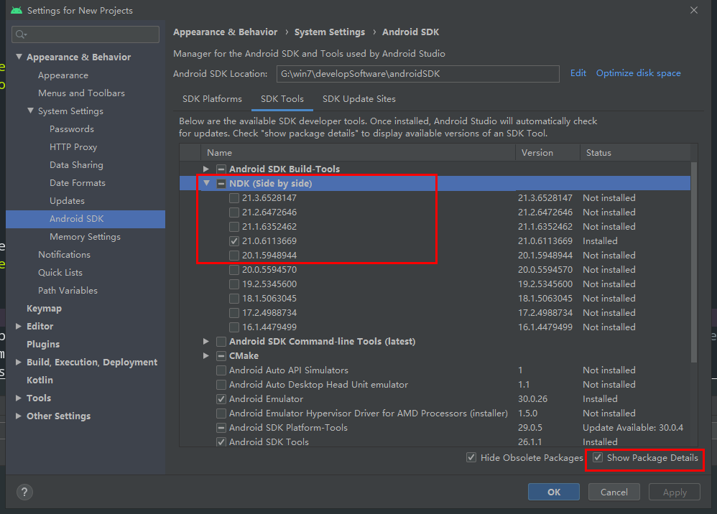Expand the CMake tree node
This screenshot has width=717, height=514.
click(x=206, y=355)
